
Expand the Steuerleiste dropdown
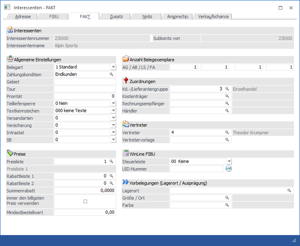tap(229, 162)
